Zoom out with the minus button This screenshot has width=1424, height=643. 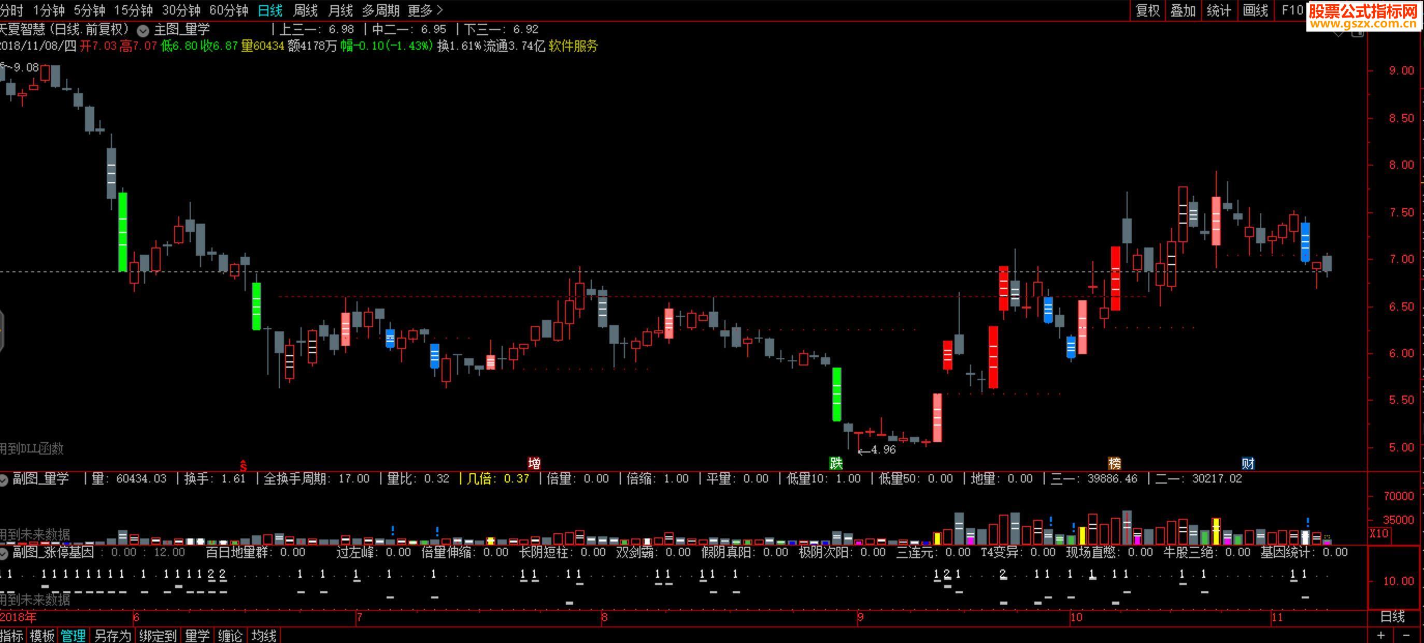(x=1406, y=635)
